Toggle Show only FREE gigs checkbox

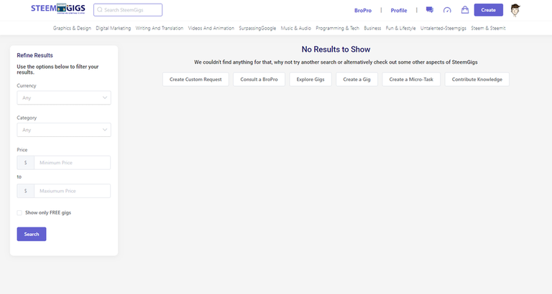point(19,213)
